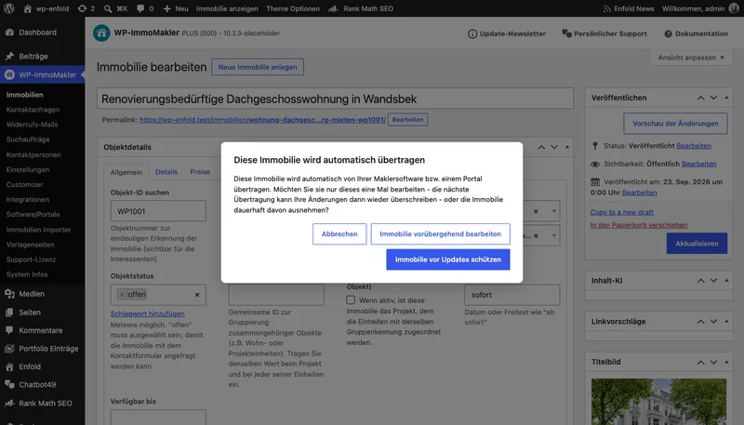Move Objektdetails panel up

click(541, 147)
